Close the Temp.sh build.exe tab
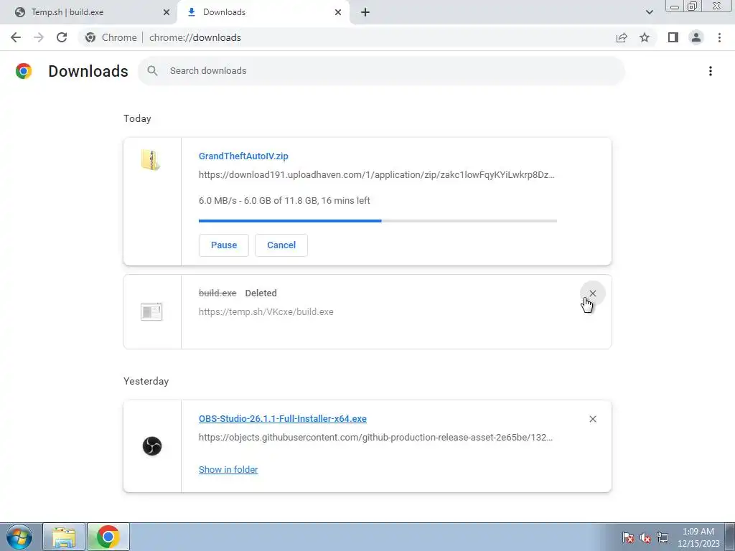The height and width of the screenshot is (551, 735). (167, 12)
